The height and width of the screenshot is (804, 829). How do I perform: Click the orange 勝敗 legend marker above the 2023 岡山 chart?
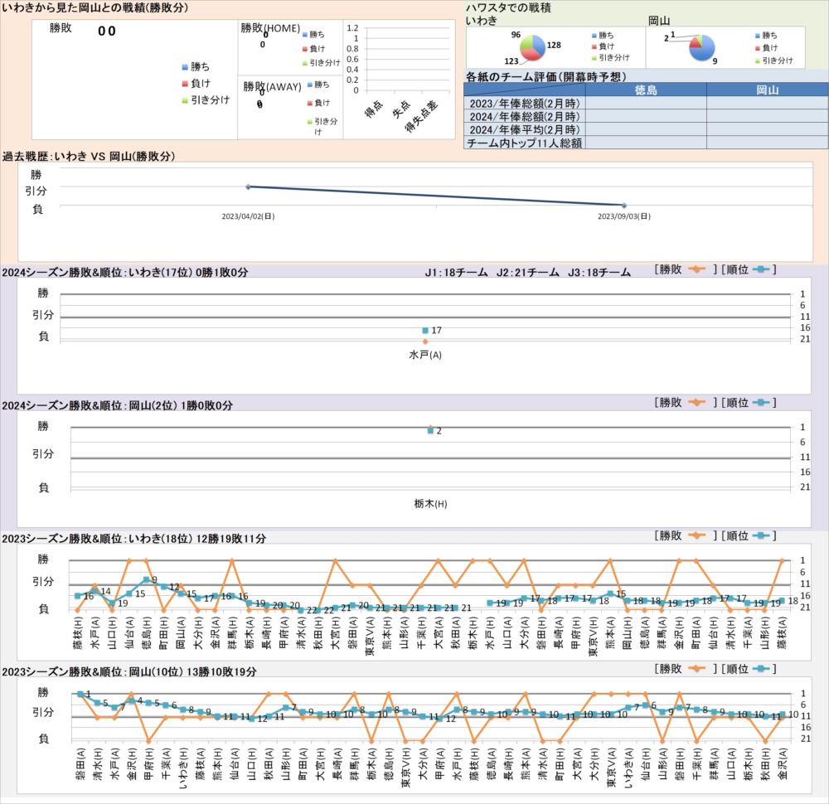696,669
